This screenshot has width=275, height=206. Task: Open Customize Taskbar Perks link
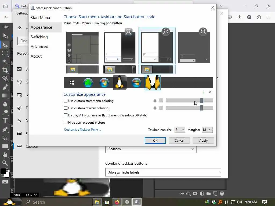coord(82,130)
